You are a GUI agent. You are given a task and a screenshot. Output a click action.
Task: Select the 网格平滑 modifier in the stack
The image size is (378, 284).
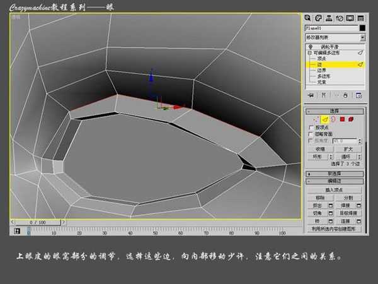pyautogui.click(x=329, y=47)
